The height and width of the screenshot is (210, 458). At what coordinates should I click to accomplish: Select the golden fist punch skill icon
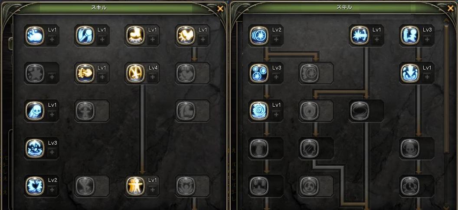(85, 73)
